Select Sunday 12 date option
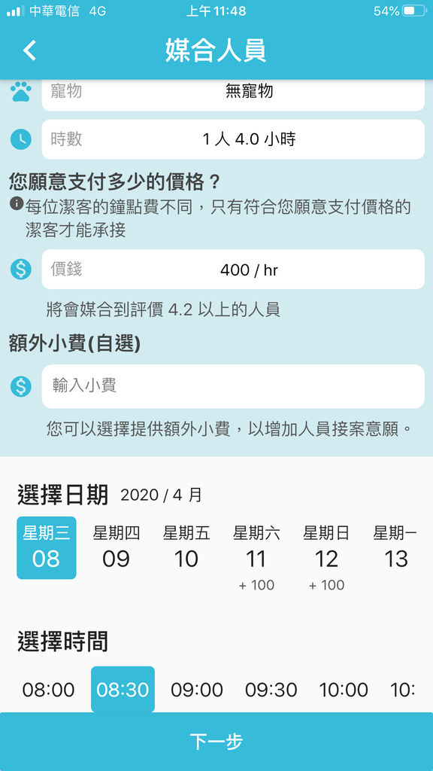This screenshot has width=433, height=771. point(326,556)
